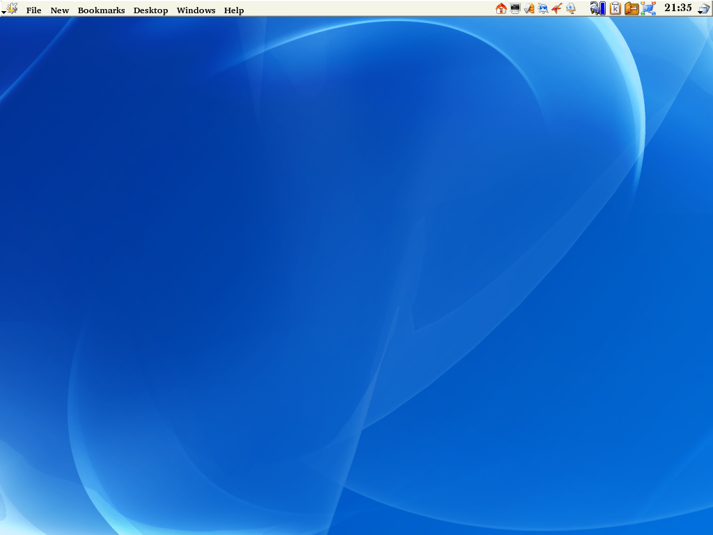Open the Help menu

coord(234,10)
